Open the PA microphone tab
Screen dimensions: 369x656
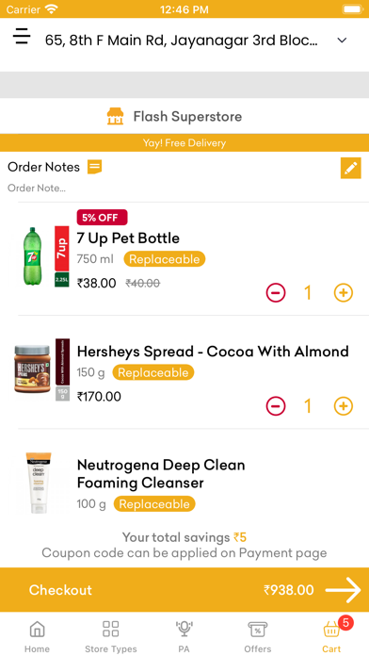click(x=184, y=636)
